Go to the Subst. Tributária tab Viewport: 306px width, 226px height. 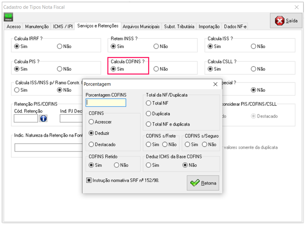click(179, 26)
